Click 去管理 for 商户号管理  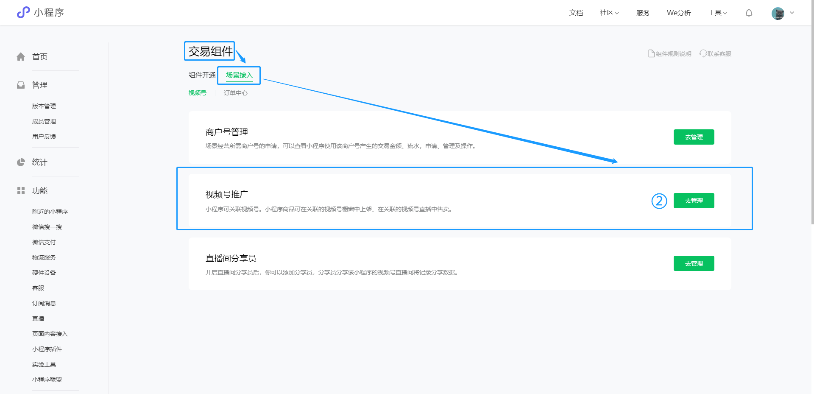click(694, 137)
